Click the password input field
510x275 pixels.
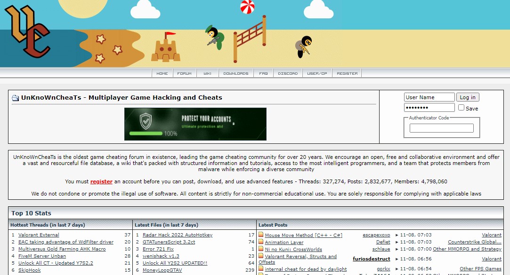coord(429,108)
